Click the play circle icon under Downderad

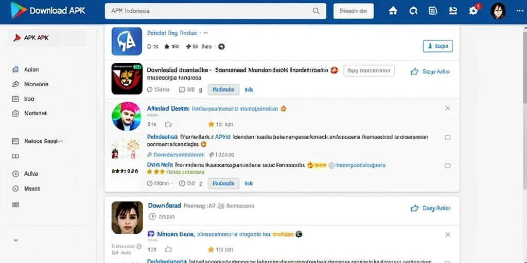point(152,217)
